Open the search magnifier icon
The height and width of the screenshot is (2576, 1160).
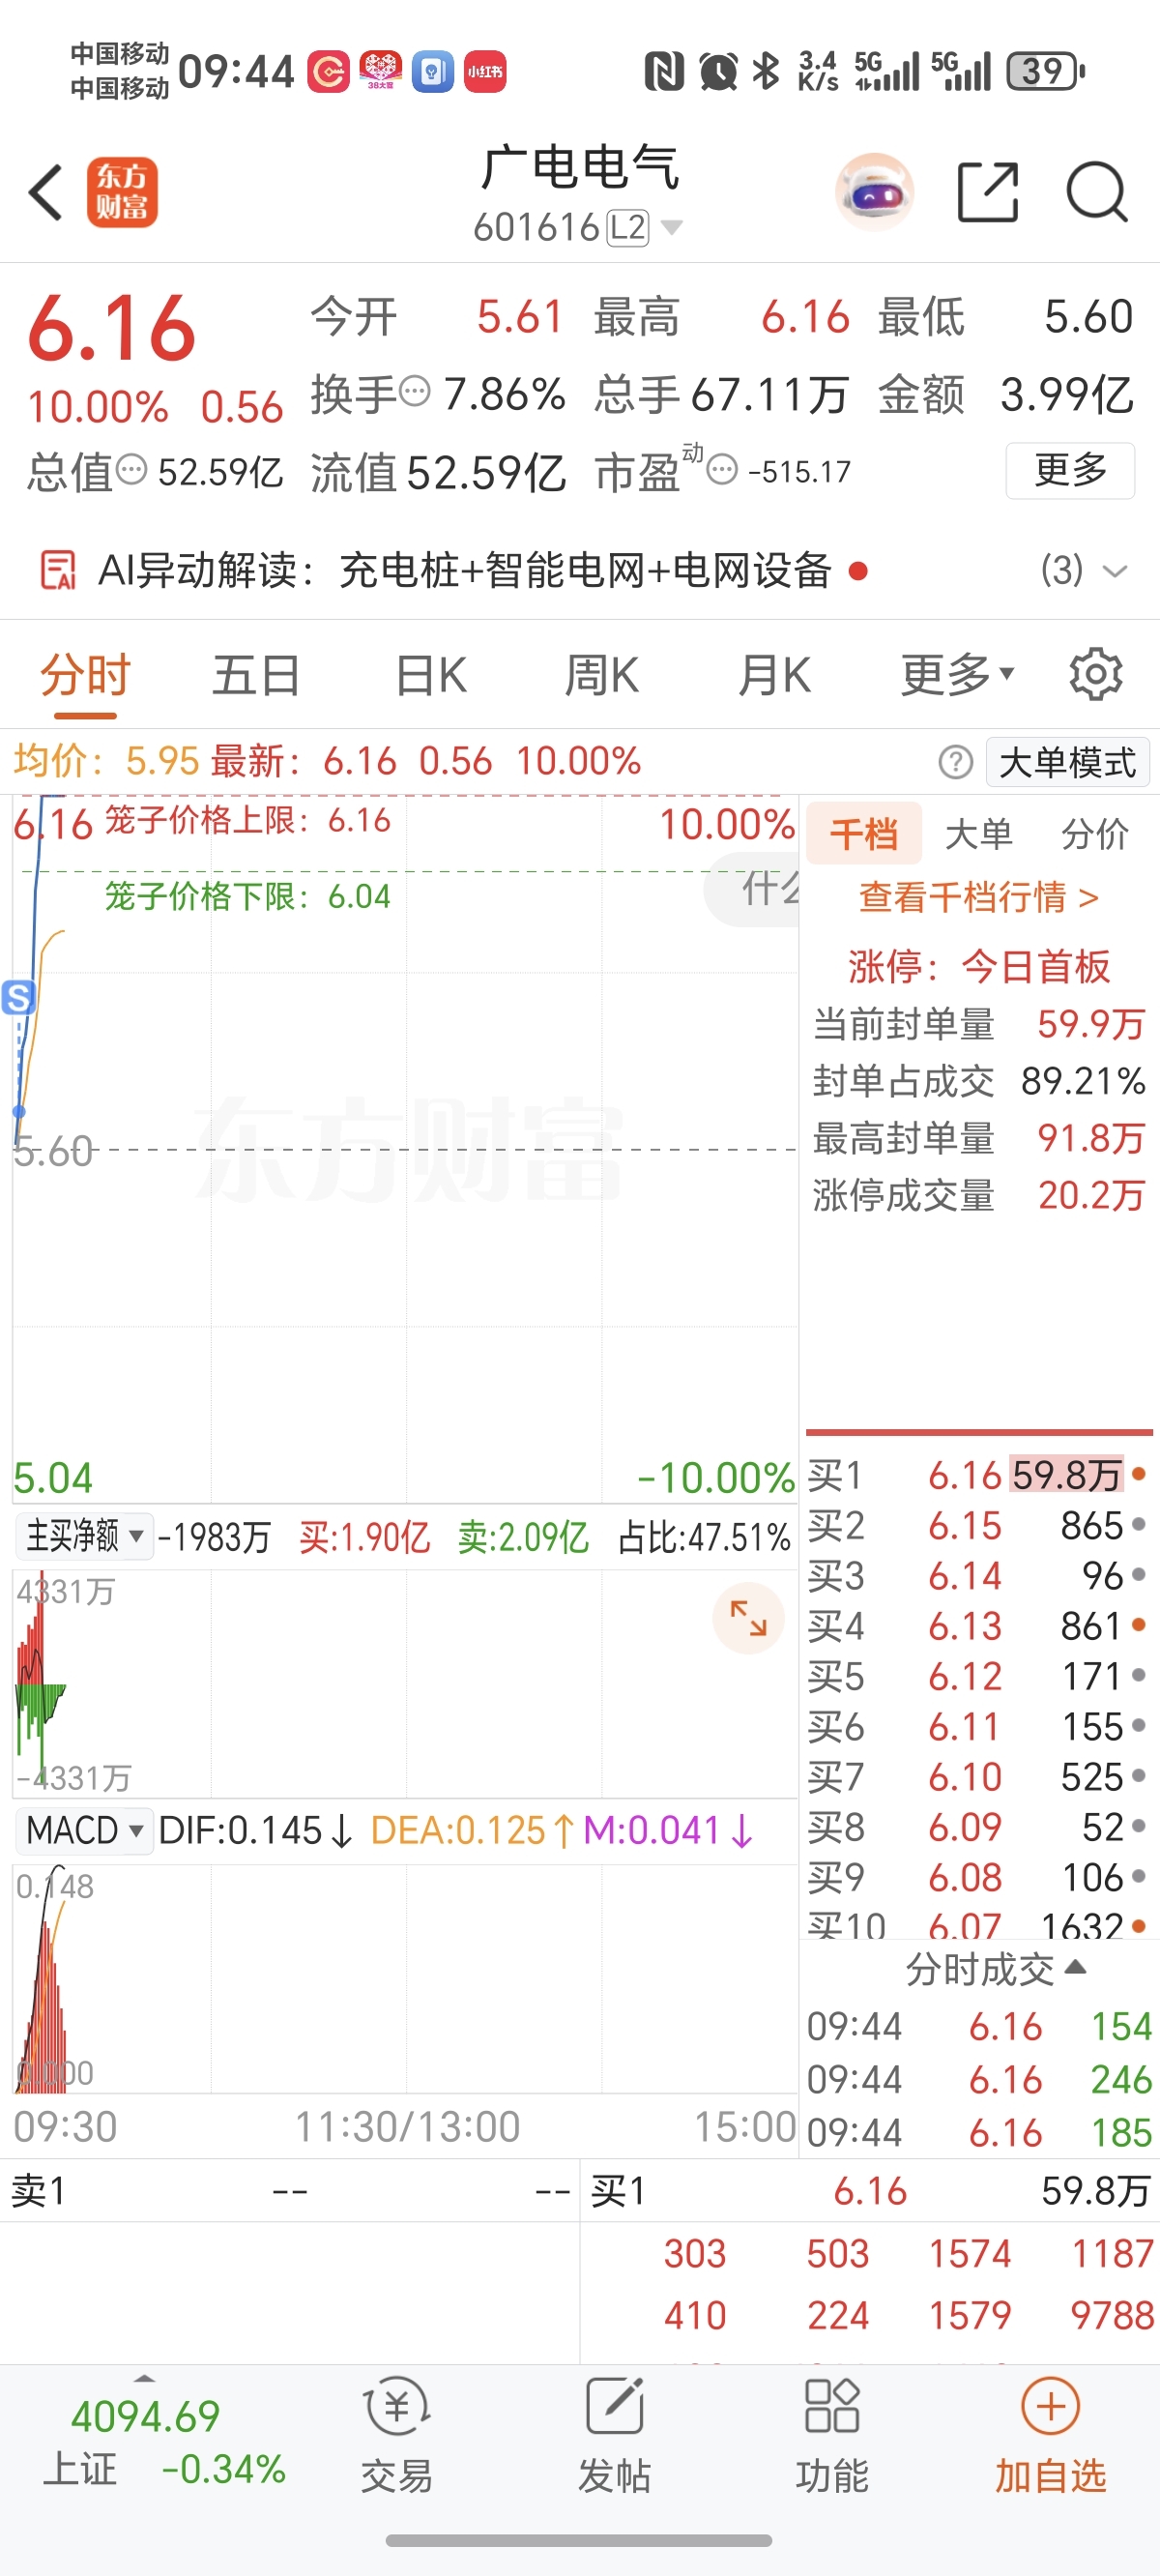click(x=1097, y=191)
